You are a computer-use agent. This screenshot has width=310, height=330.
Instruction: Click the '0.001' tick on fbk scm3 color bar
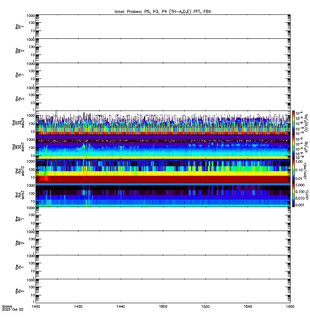[300, 205]
